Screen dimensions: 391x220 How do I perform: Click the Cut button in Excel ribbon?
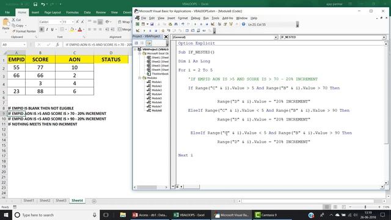tap(16, 20)
